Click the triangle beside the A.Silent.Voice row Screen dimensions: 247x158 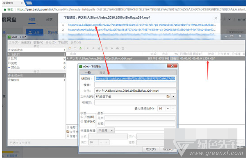[68, 58]
